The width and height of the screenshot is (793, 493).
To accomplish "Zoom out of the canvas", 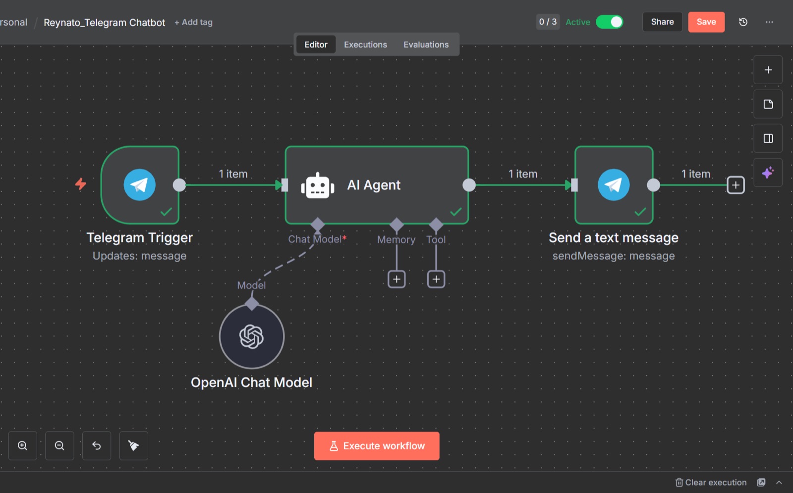I will coord(59,445).
